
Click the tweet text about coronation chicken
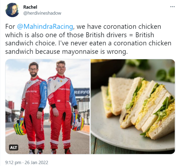point(88,39)
